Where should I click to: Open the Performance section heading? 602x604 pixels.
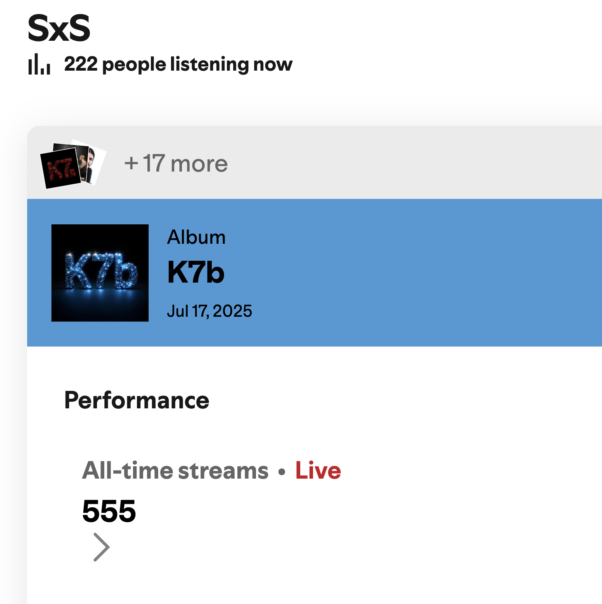137,401
